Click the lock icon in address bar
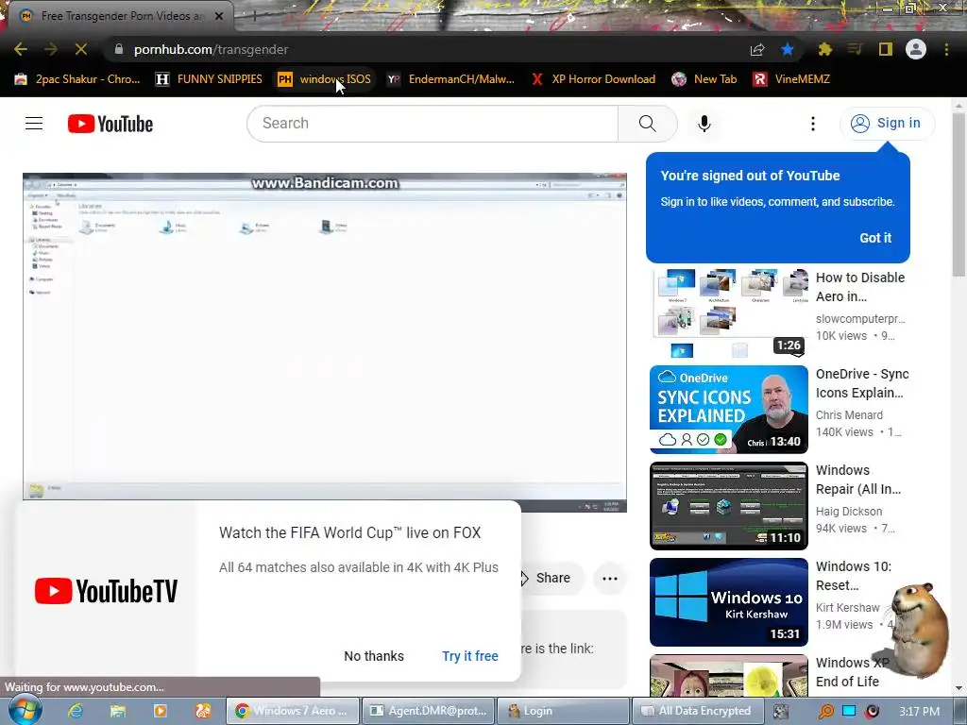The image size is (967, 725). (x=118, y=49)
